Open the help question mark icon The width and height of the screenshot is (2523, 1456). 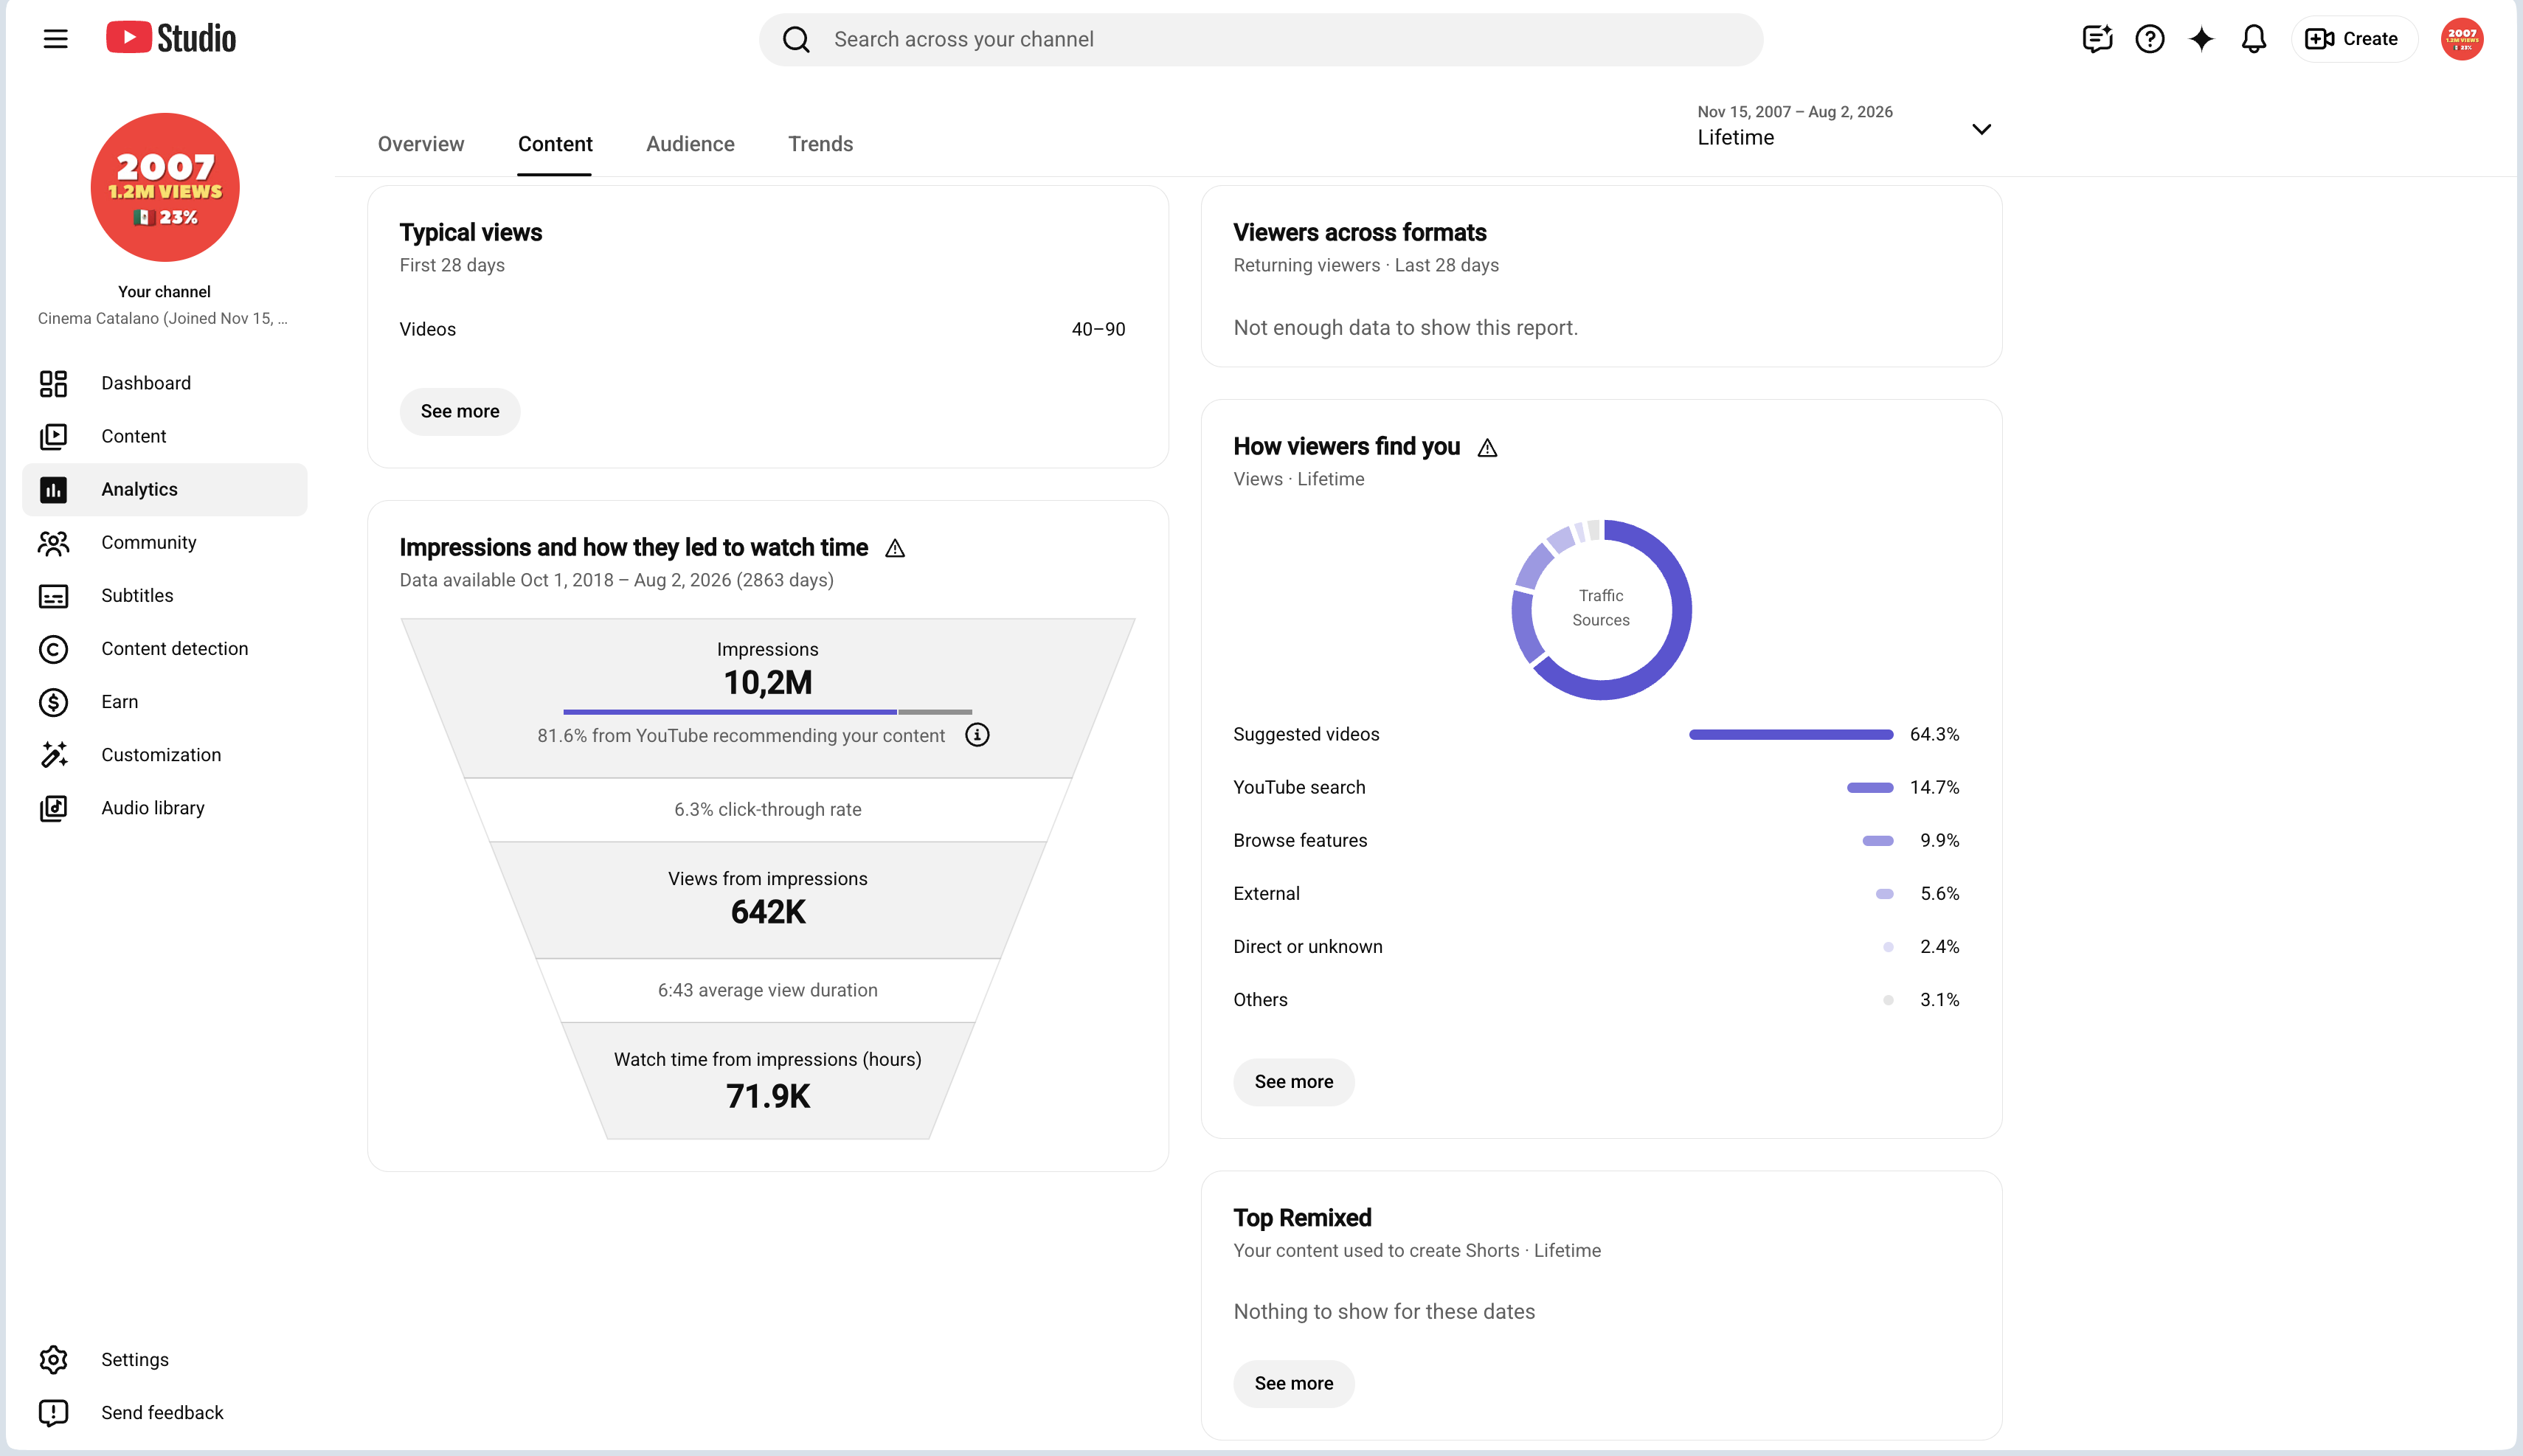[x=2149, y=39]
